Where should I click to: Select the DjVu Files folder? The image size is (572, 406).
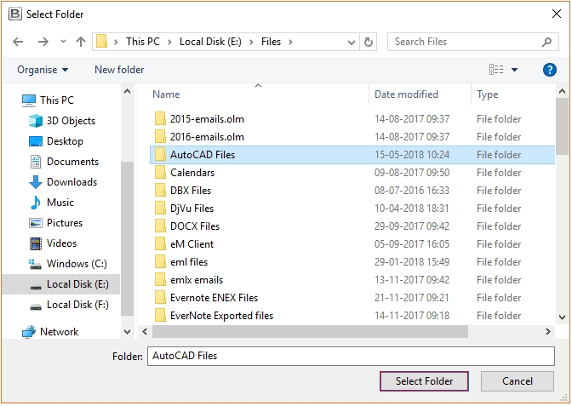click(192, 209)
